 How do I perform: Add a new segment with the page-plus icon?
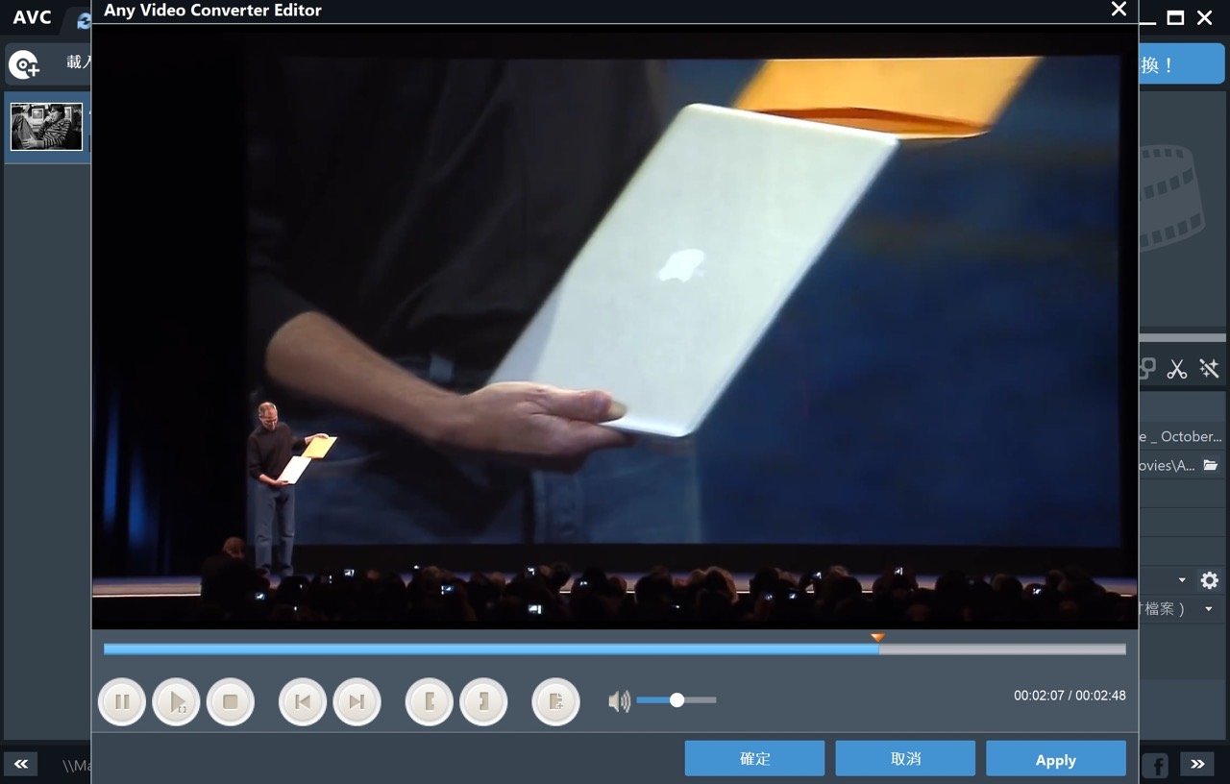[x=555, y=702]
